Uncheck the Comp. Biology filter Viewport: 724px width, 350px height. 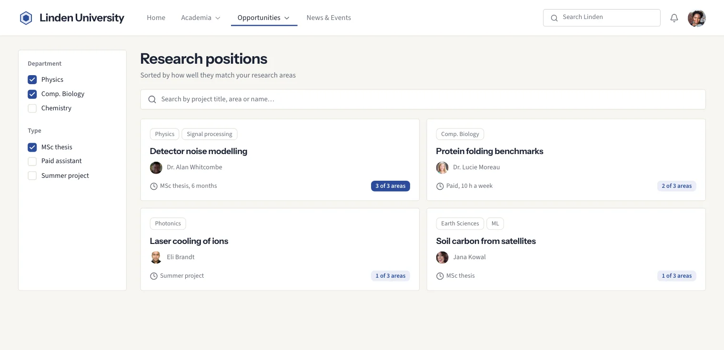click(32, 94)
